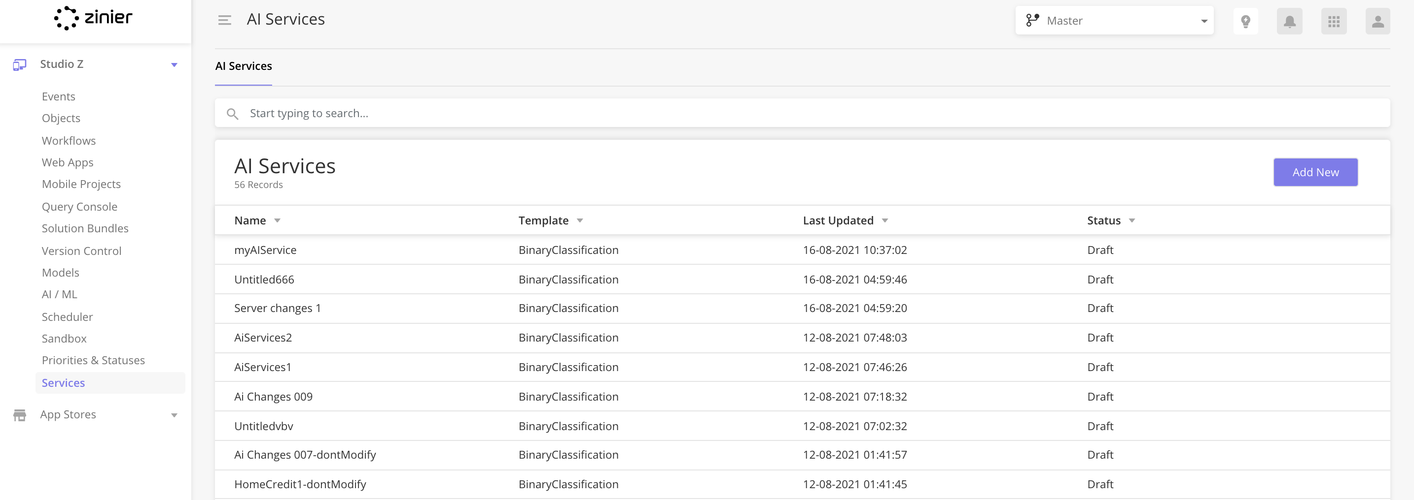1414x500 pixels.
Task: Open the notifications bell
Action: click(x=1290, y=20)
